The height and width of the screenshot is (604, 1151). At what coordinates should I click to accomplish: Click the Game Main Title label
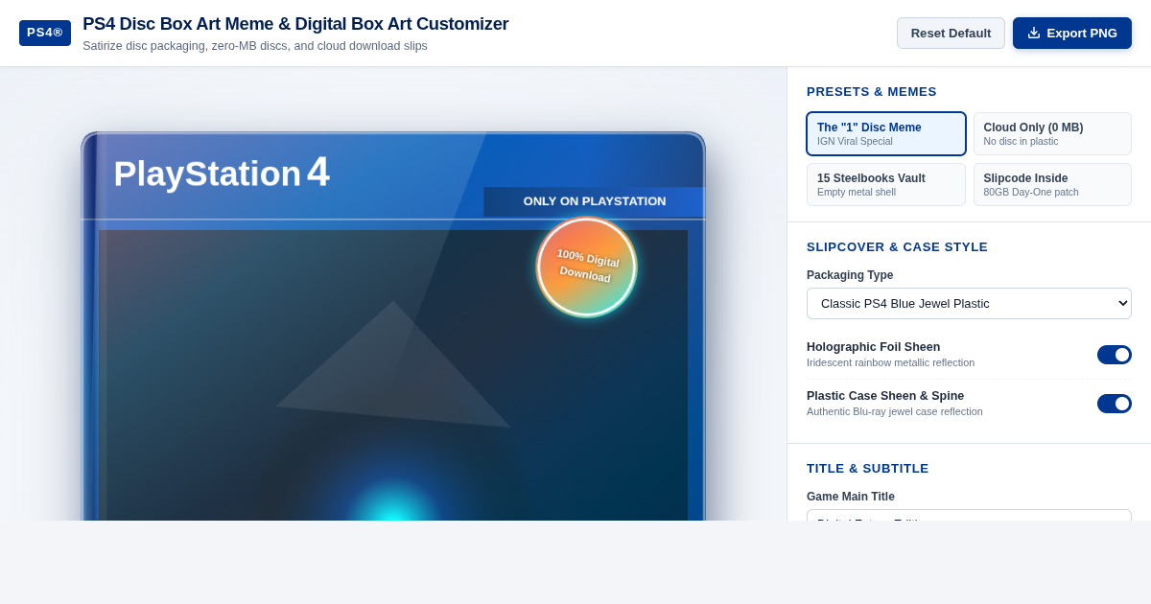[851, 497]
